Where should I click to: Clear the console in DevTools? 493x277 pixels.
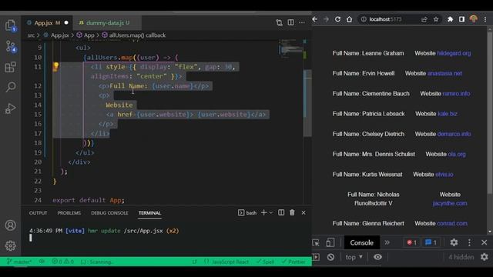(x=330, y=257)
